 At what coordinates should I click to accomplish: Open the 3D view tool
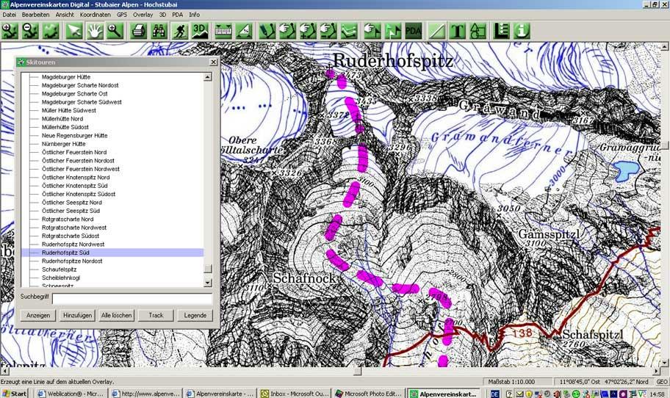point(201,31)
